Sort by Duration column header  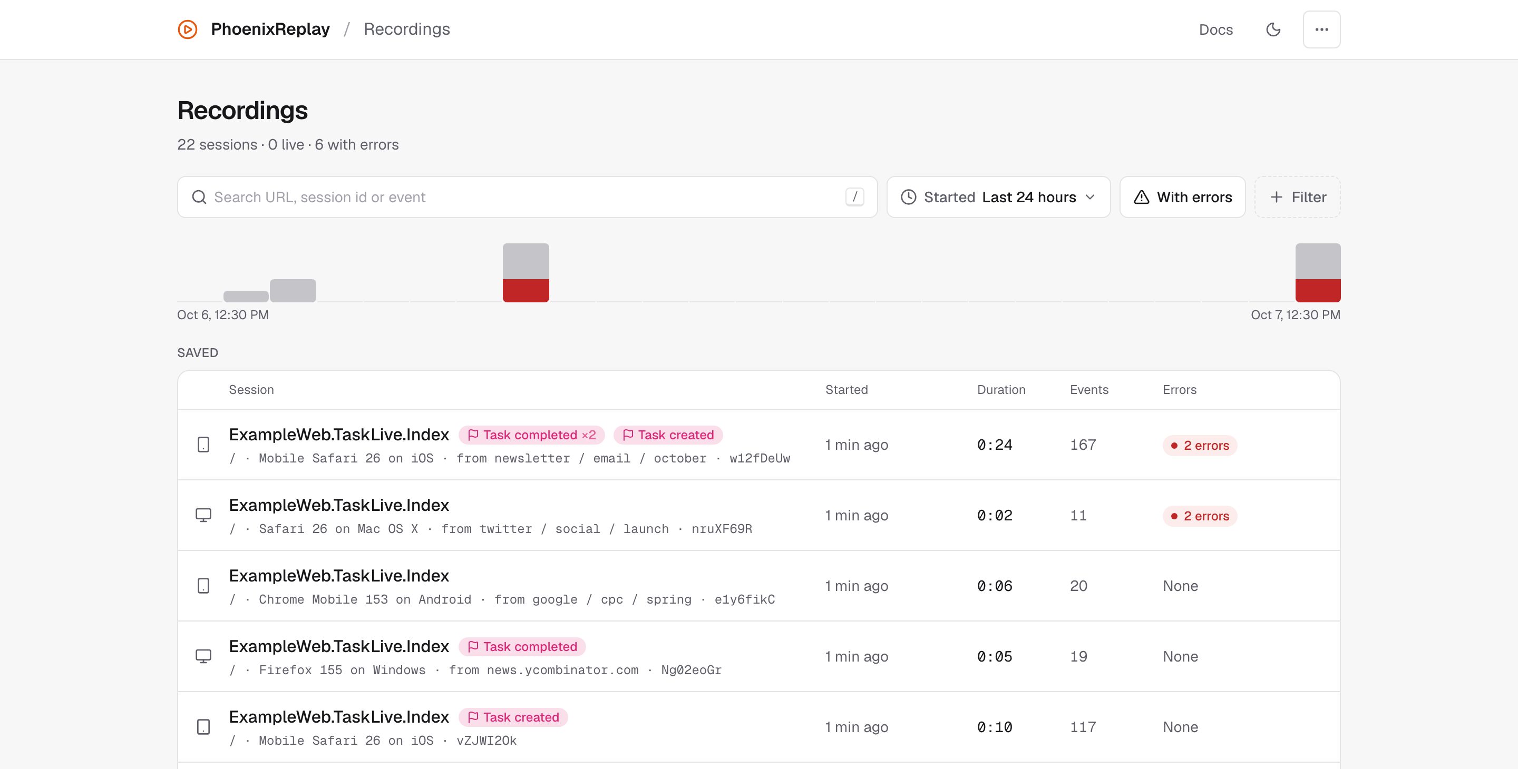1001,390
